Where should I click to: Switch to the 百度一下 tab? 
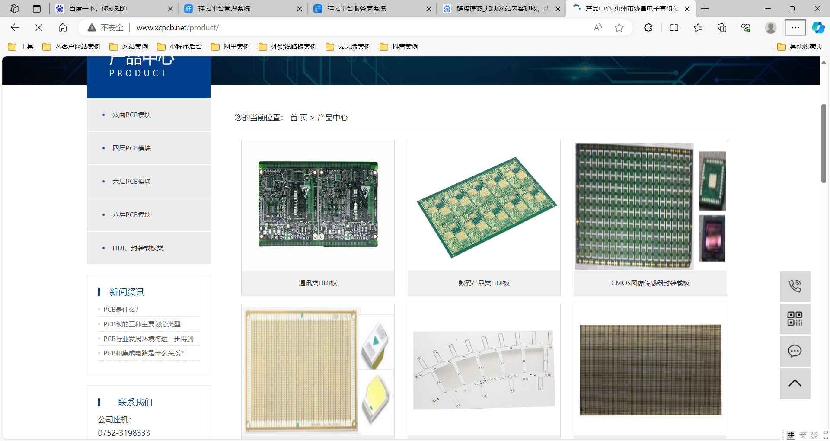[x=98, y=9]
